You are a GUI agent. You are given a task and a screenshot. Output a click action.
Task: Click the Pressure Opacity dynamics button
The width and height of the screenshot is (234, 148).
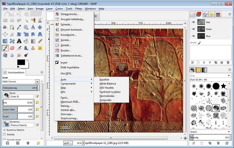(x=22, y=125)
